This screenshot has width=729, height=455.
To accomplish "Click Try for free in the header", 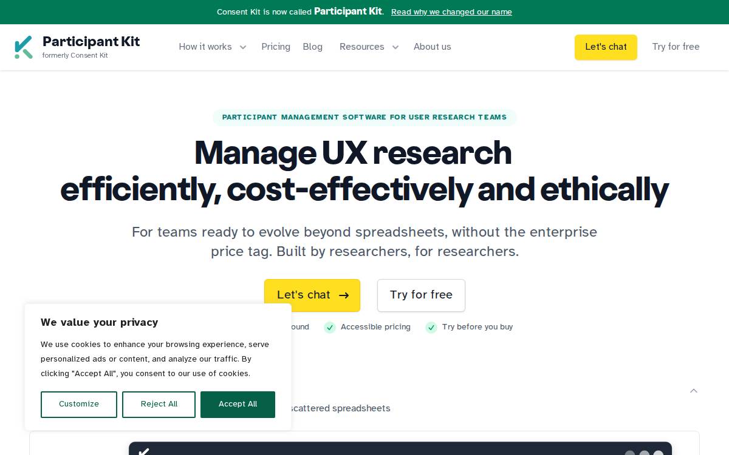I will 676,47.
